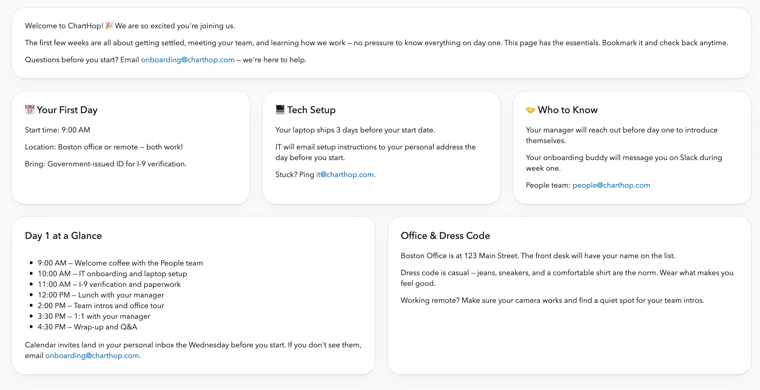Click "Questions before you start? Email" text
This screenshot has width=760, height=390.
[x=82, y=60]
